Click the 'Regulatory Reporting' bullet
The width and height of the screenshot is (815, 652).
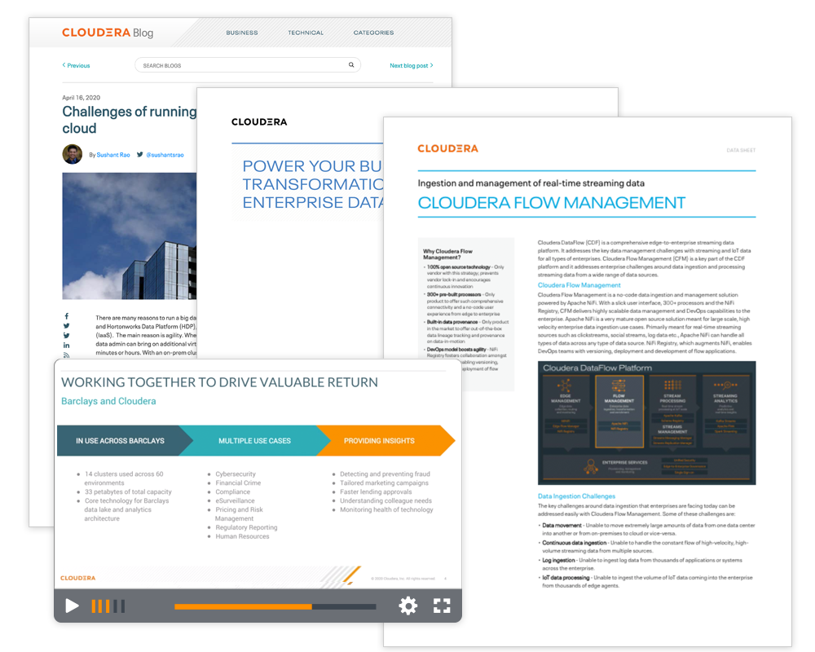coord(246,527)
